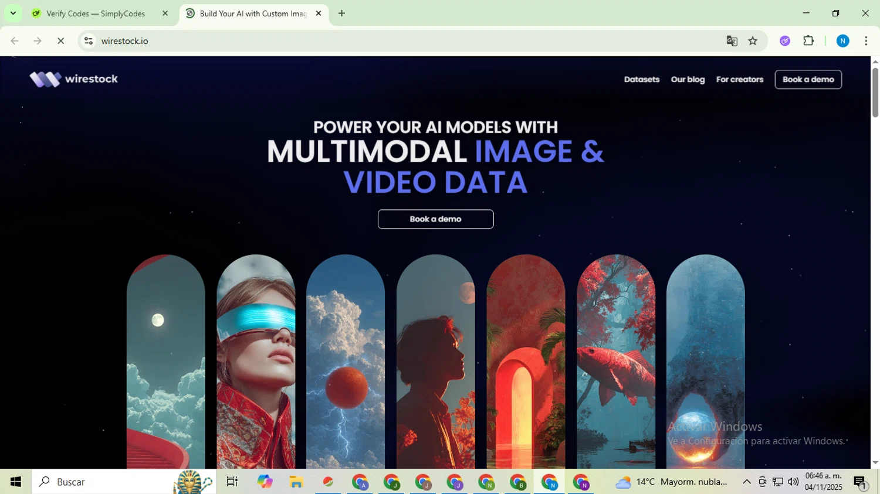Screen dimensions: 880x494
Task: Launch Copilot from the taskbar
Action: click(265, 482)
